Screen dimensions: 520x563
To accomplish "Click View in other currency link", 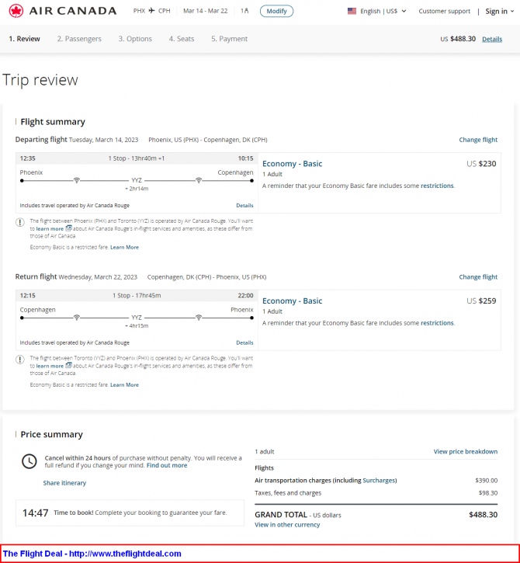I will [x=287, y=525].
